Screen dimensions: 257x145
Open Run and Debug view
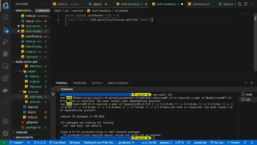click(x=6, y=42)
